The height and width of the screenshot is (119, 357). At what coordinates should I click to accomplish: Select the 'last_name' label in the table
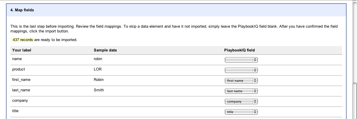(x=21, y=90)
